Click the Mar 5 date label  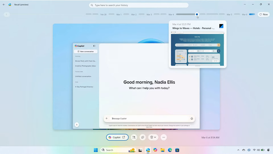229,15
